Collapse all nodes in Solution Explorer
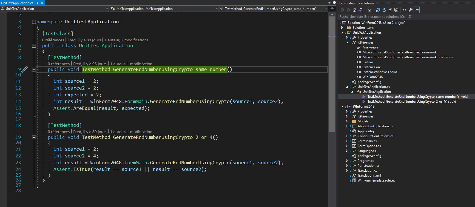Screen dimensions: 475x207 tap(390, 10)
